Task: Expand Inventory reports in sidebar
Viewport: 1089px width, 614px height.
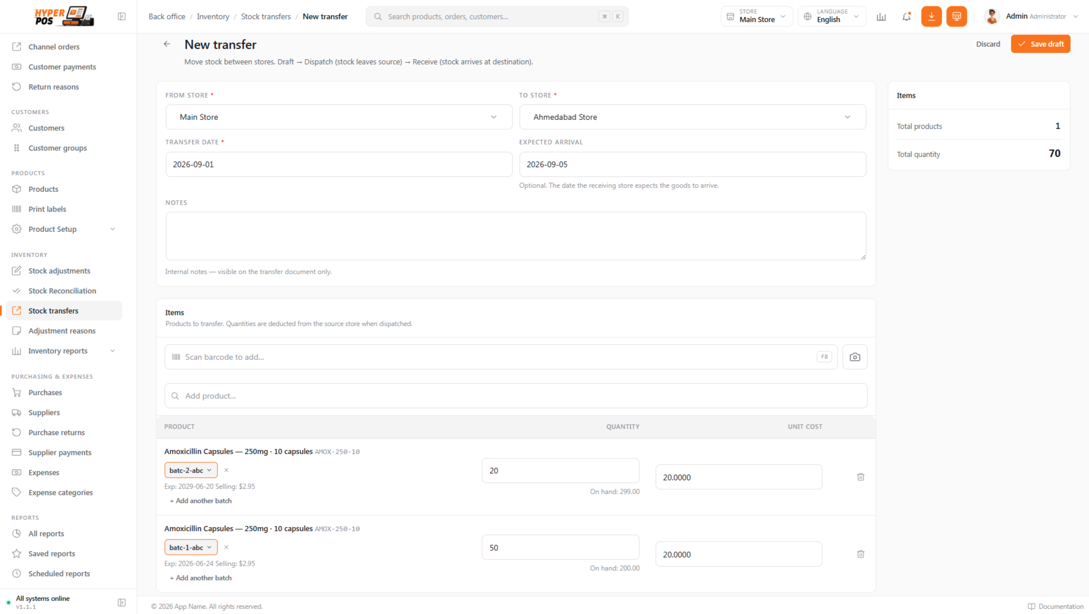Action: [64, 351]
